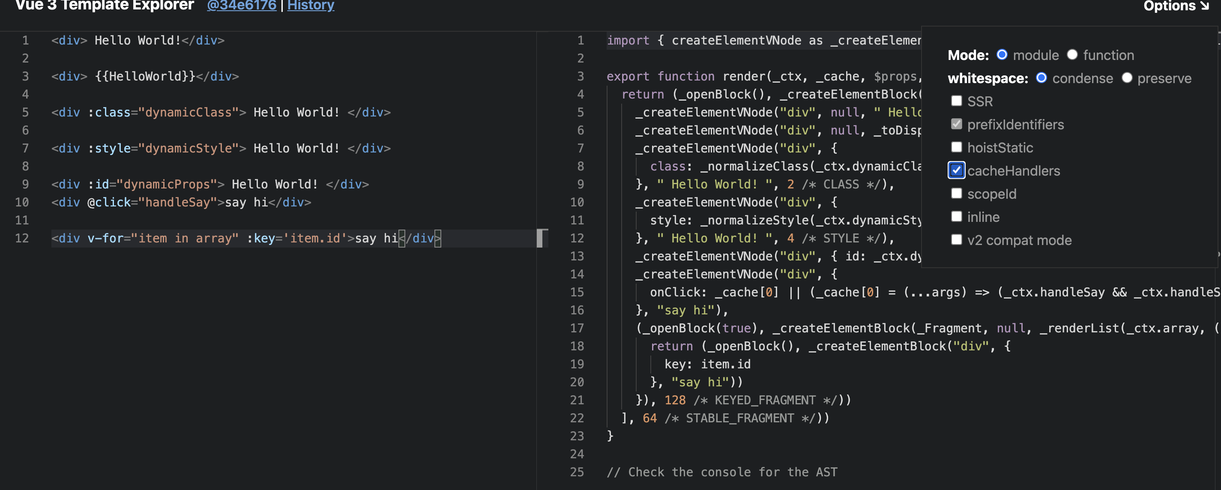Choose preserve whitespace option
Viewport: 1221px width, 490px height.
1127,78
